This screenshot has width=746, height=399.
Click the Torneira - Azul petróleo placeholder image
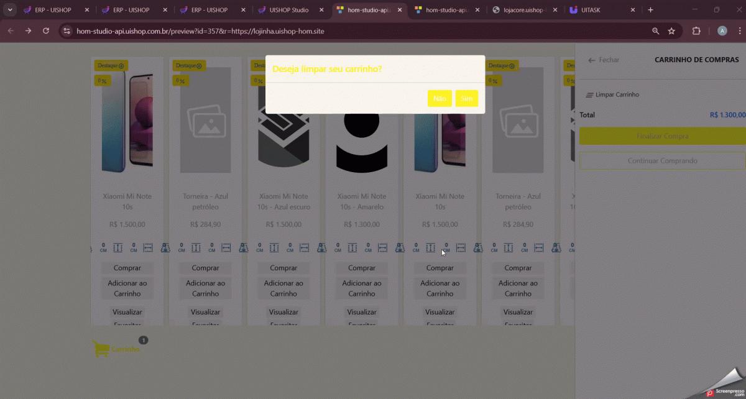(205, 121)
